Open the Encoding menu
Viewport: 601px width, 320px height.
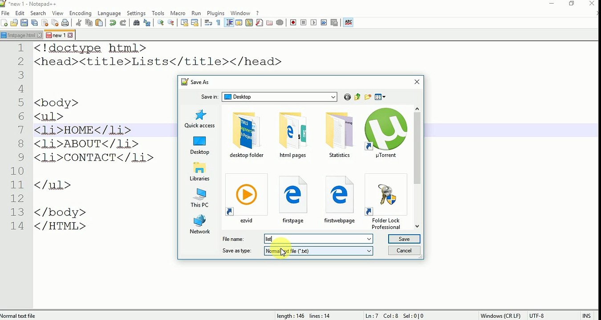click(x=80, y=13)
